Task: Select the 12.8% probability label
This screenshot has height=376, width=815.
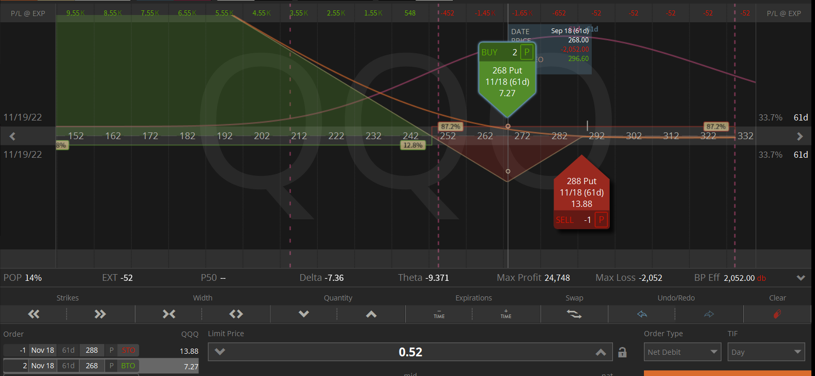Action: [x=413, y=145]
